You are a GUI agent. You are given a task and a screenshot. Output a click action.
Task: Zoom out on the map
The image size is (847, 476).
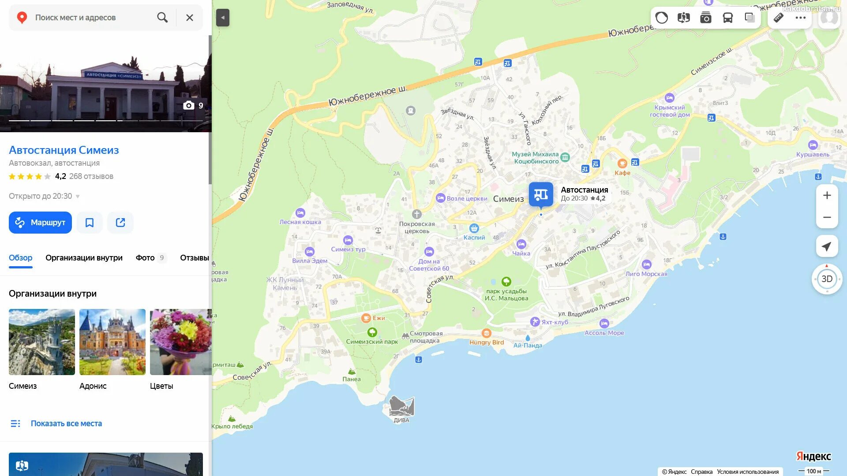[x=827, y=217]
